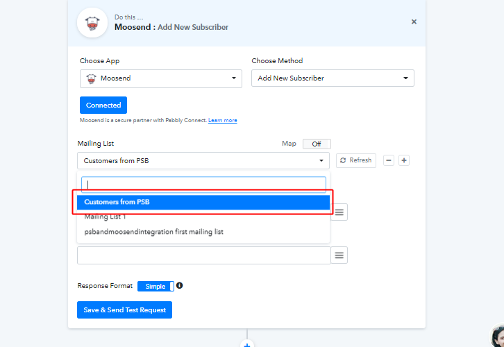Screen dimensions: 504x347
Task: Click the empty input field below dropdown
Action: point(204,255)
